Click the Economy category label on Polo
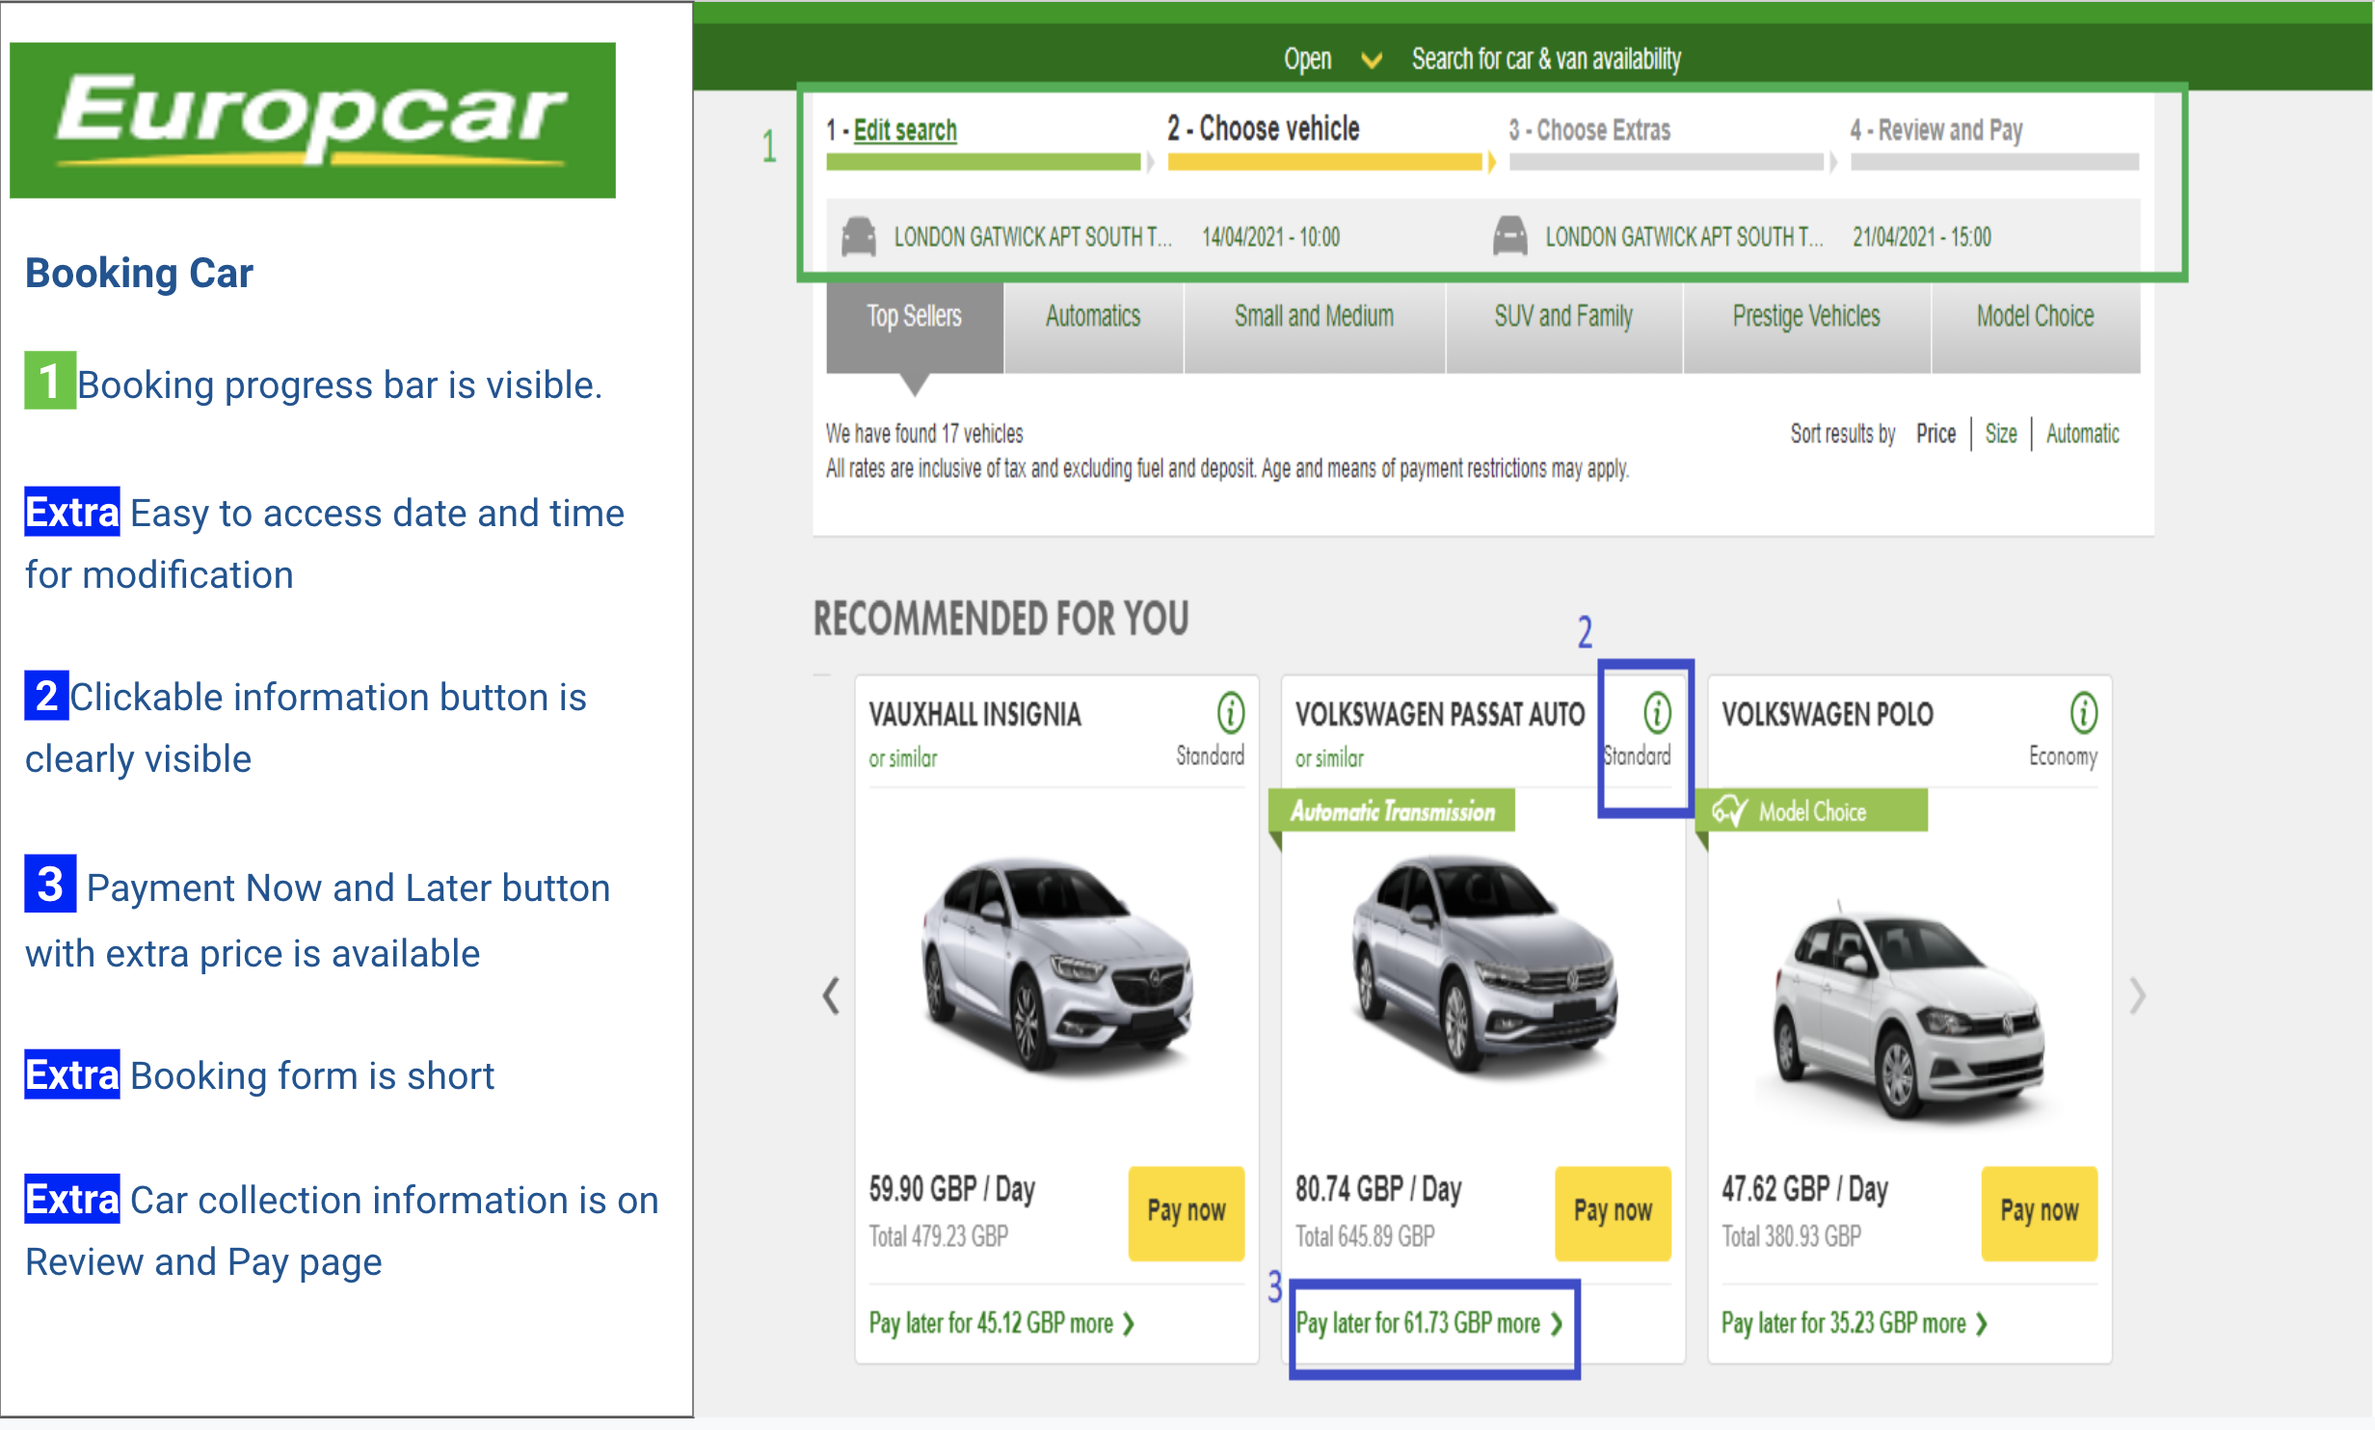The width and height of the screenshot is (2375, 1430). [x=2063, y=757]
